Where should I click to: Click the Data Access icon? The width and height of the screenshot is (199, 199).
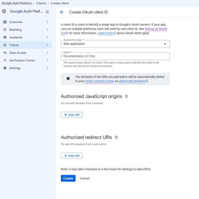[x=5, y=52]
